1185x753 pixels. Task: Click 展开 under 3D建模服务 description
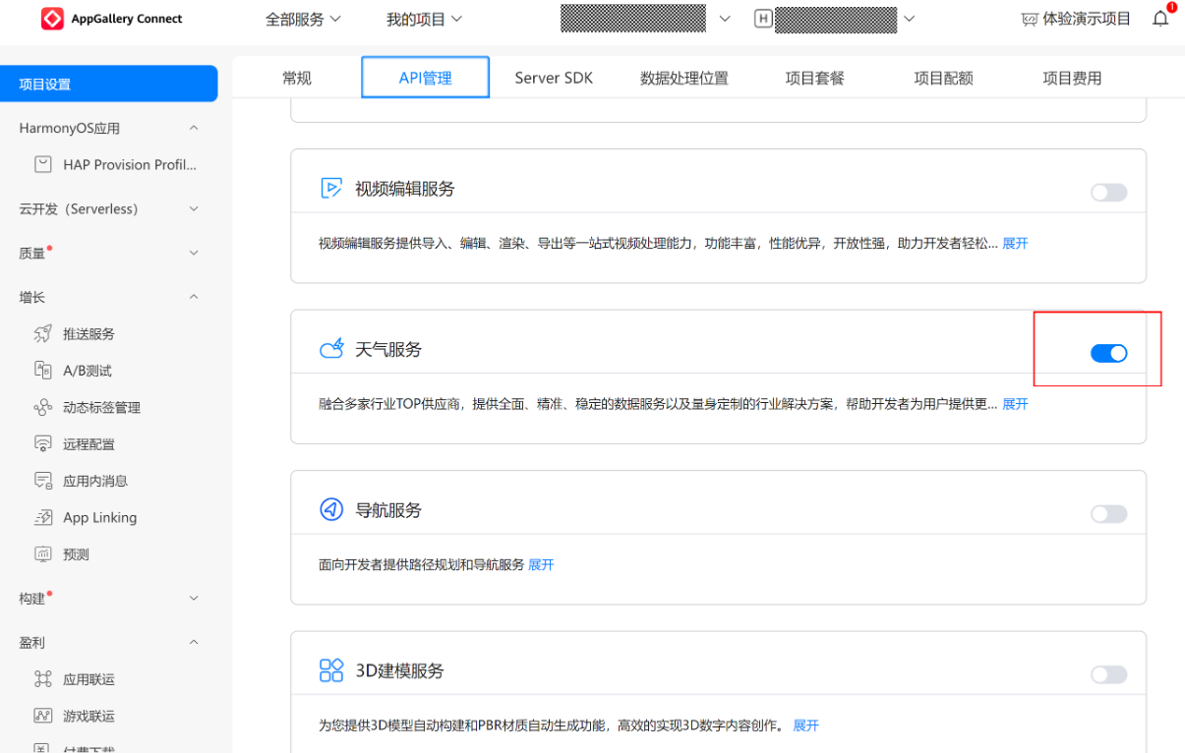805,725
